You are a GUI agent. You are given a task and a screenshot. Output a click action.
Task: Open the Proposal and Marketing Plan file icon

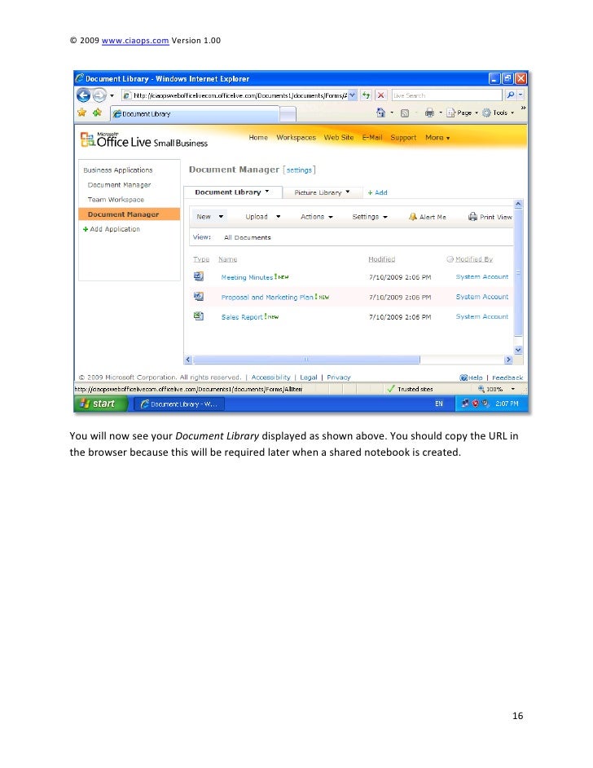[199, 297]
